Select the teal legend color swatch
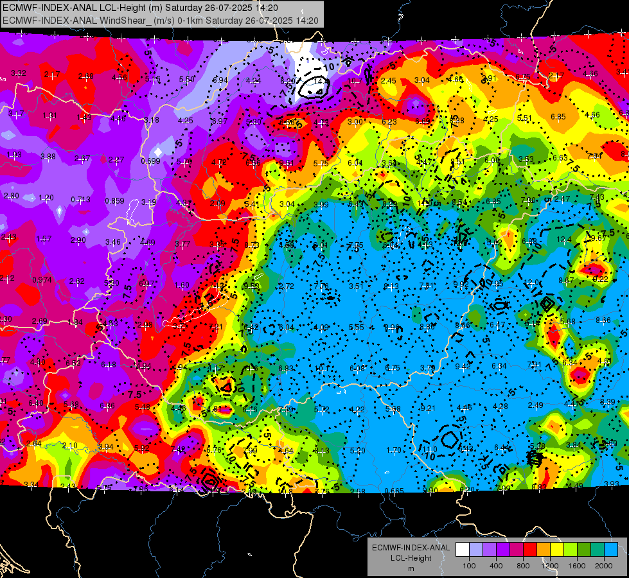This screenshot has width=629, height=578. click(x=598, y=550)
